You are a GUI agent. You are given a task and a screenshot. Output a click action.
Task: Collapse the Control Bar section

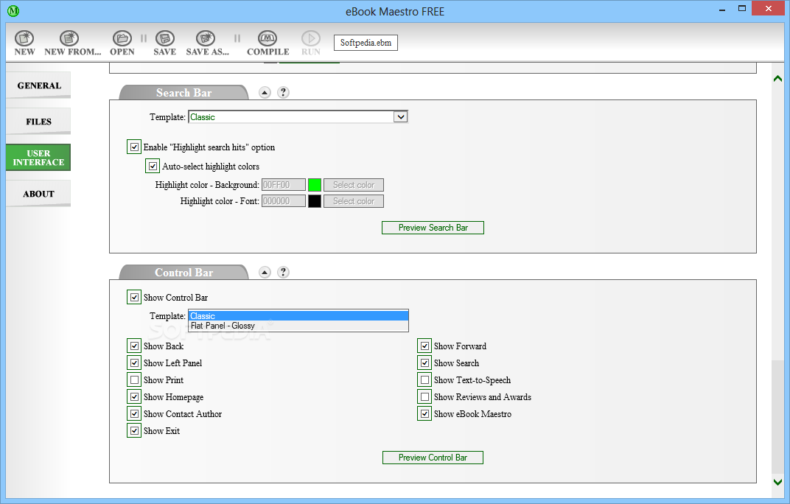click(x=265, y=272)
